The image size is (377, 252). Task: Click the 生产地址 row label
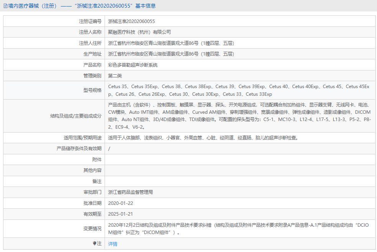[x=93, y=54]
